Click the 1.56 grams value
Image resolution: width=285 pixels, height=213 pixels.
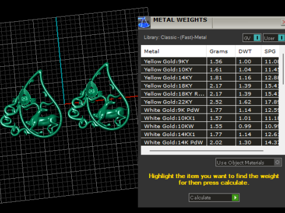(x=216, y=62)
